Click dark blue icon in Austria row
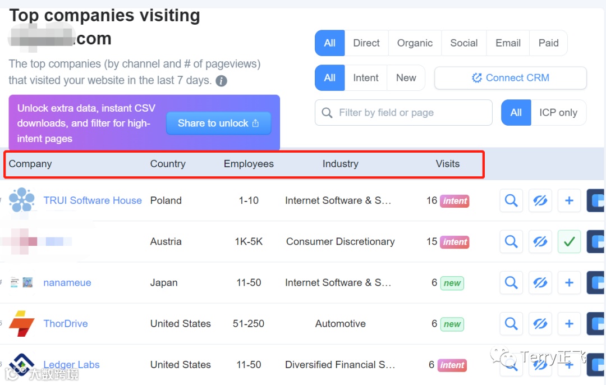The height and width of the screenshot is (385, 606). (595, 241)
